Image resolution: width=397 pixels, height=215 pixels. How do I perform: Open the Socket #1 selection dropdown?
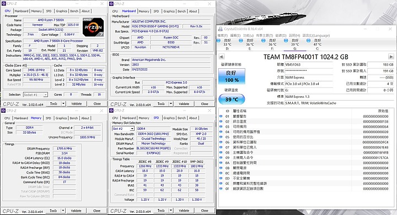[x=45, y=95]
